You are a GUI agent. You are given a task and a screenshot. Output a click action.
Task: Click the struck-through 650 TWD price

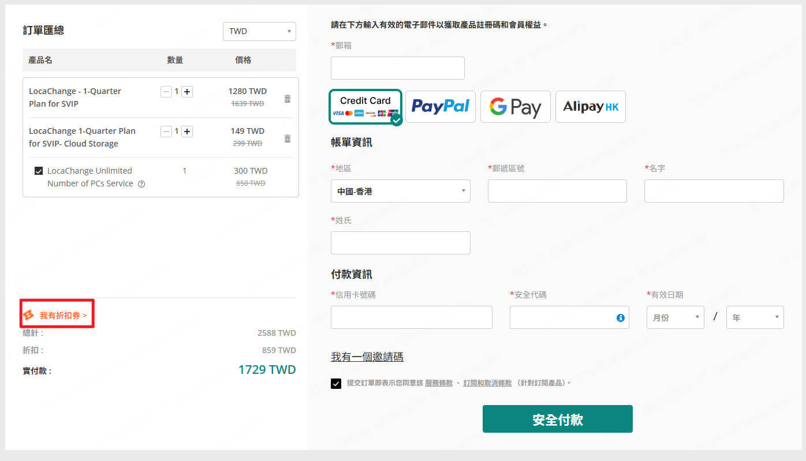251,183
